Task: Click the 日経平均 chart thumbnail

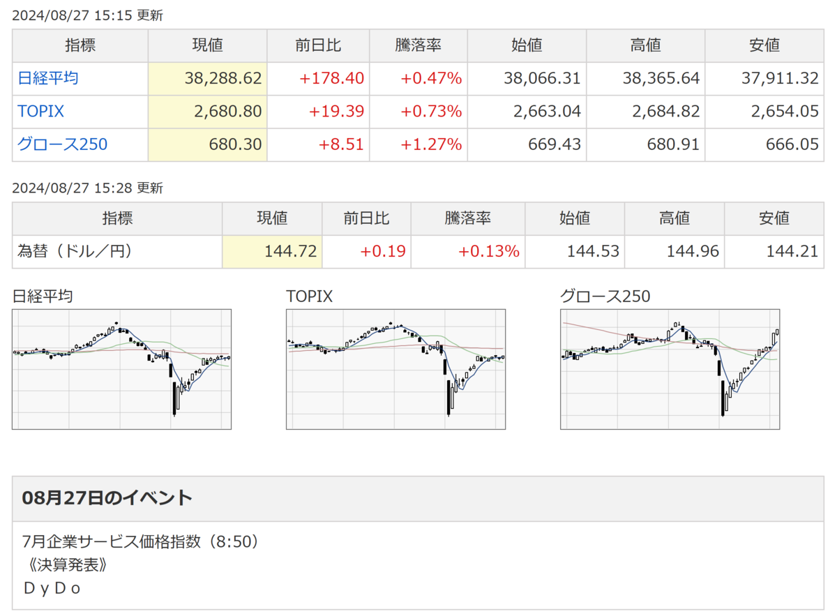Action: (x=121, y=369)
